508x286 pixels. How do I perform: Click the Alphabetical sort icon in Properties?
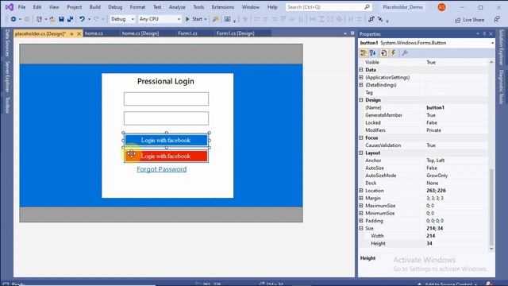(372, 53)
